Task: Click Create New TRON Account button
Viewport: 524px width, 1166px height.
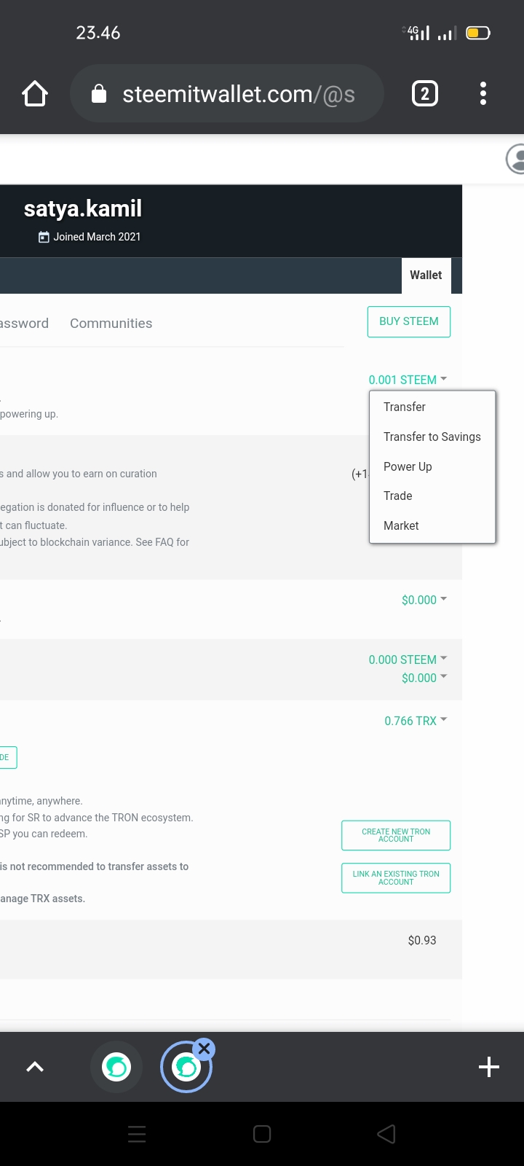Action: pos(396,835)
